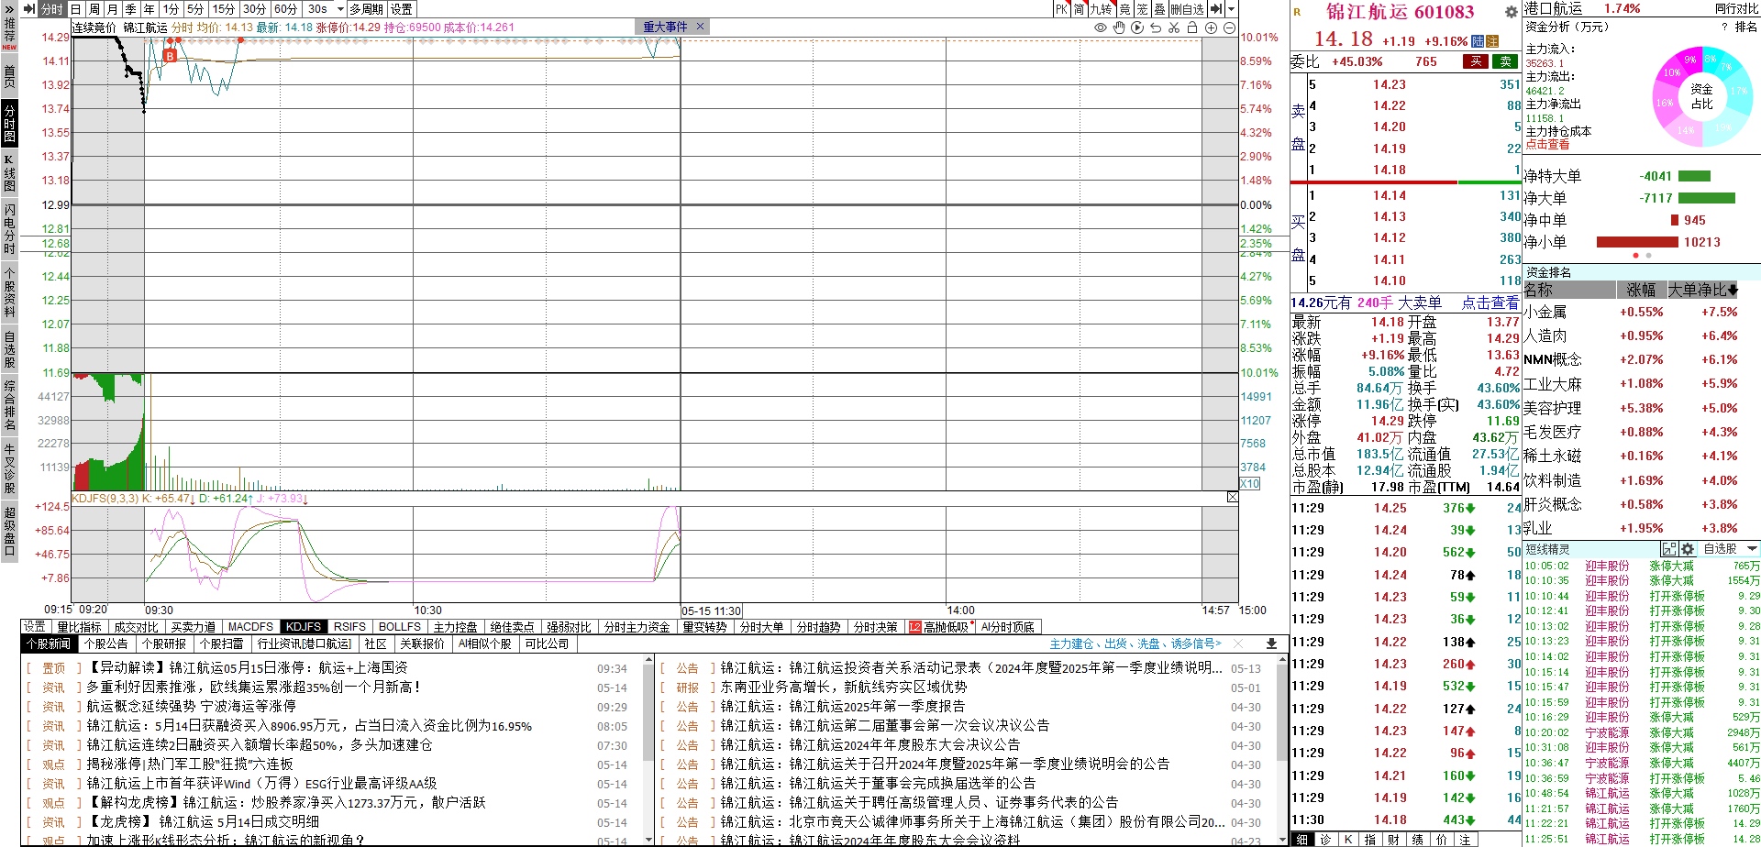This screenshot has width=1761, height=847.
Task: Click the download icon in news panel
Action: 1271,644
